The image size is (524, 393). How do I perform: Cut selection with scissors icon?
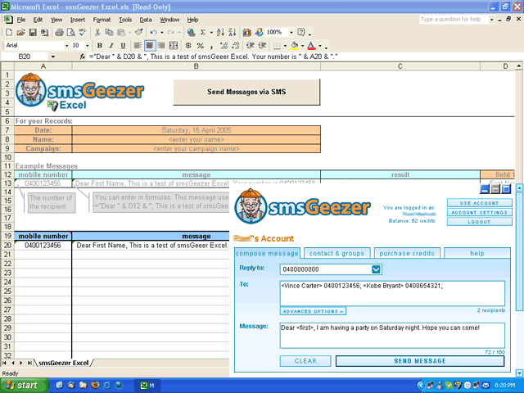tap(97, 33)
